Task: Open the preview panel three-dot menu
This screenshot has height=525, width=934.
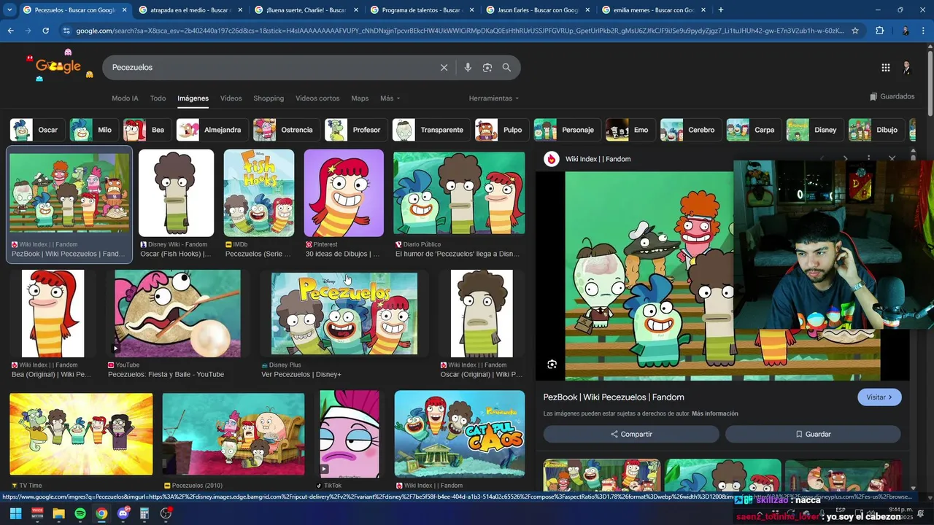Action: 868,158
